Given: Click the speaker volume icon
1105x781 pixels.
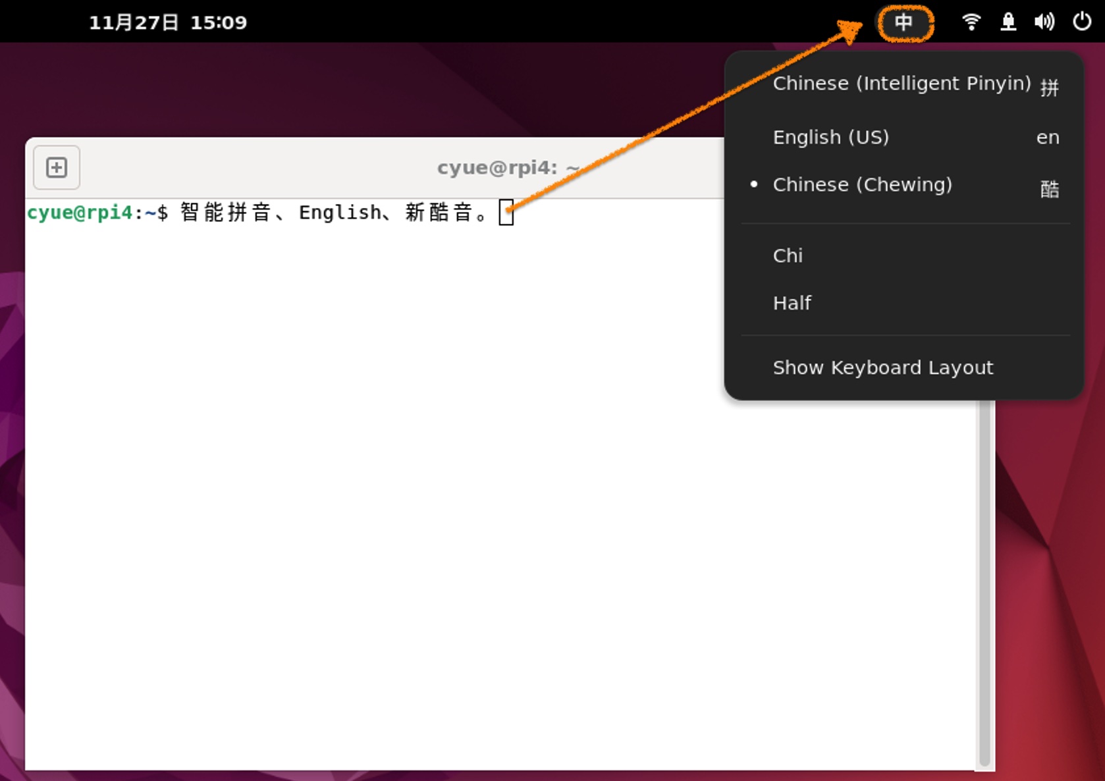Looking at the screenshot, I should click(1044, 22).
